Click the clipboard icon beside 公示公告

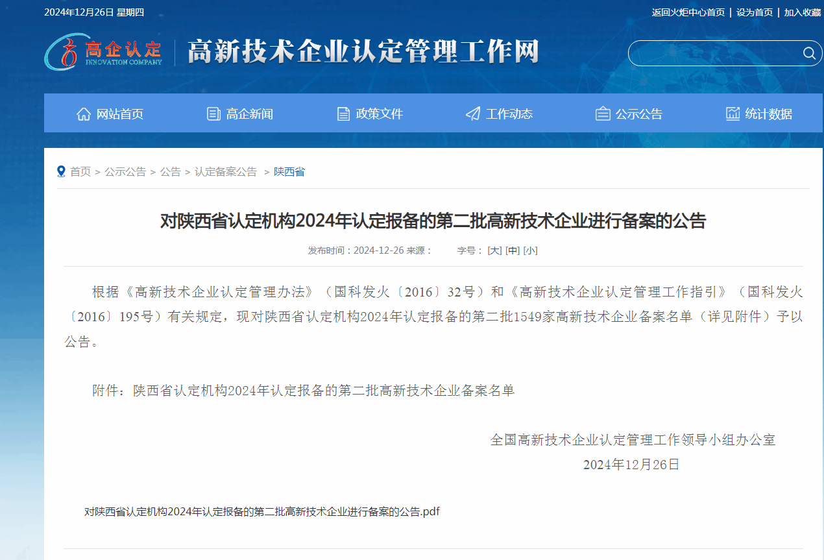point(603,114)
